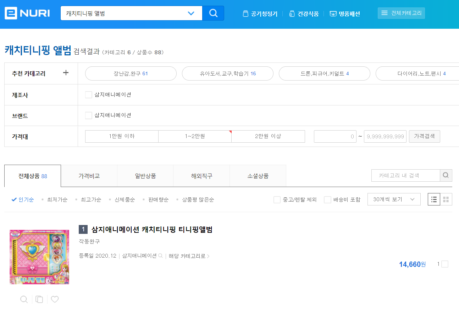Open the search suggestions dropdown arrow

tap(191, 13)
